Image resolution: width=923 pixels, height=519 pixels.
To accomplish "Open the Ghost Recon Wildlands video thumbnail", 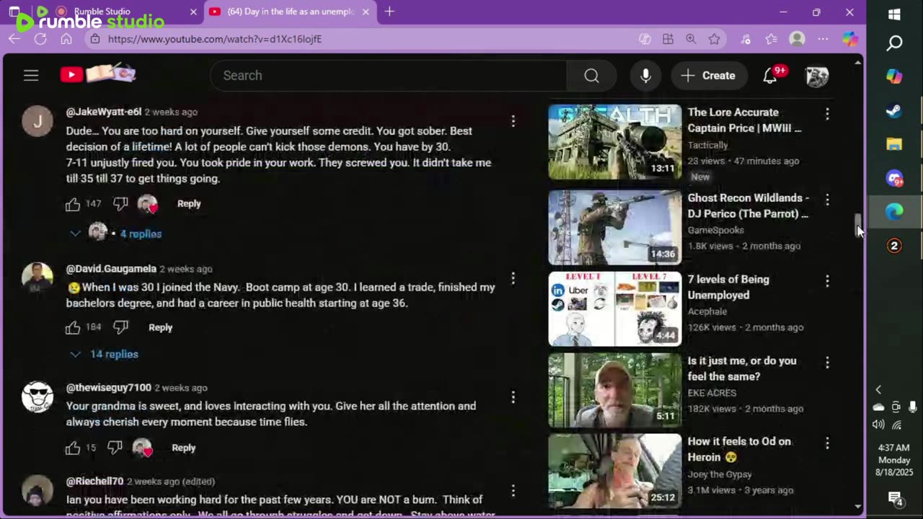I will tap(614, 228).
